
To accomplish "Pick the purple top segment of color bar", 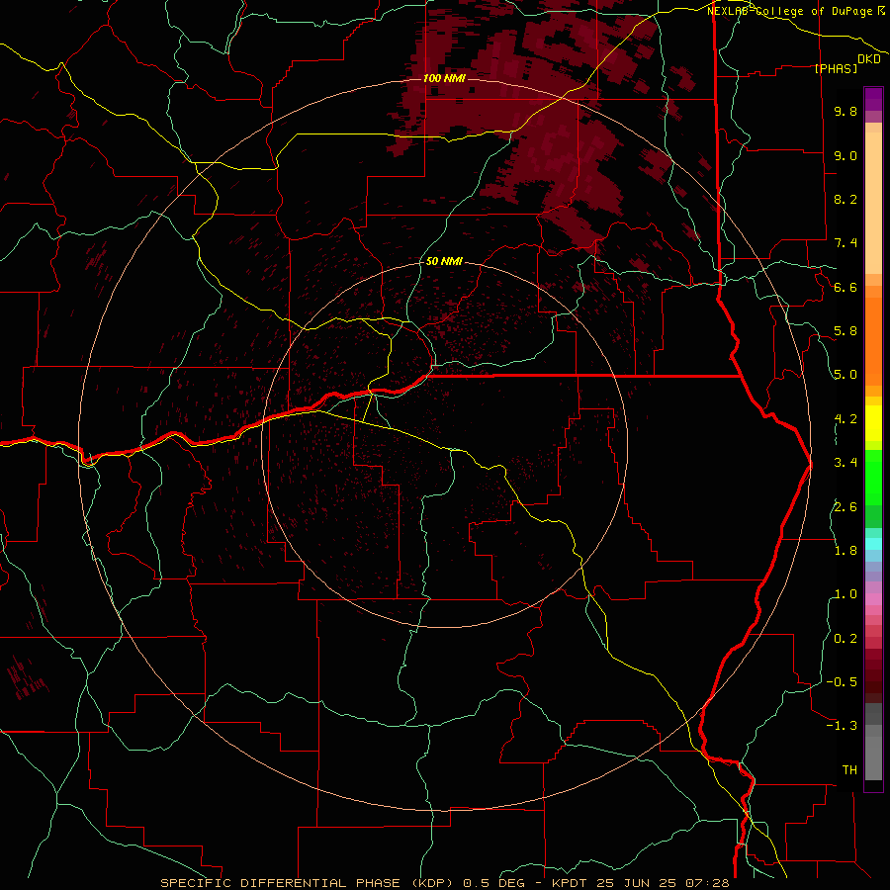I will [x=873, y=99].
